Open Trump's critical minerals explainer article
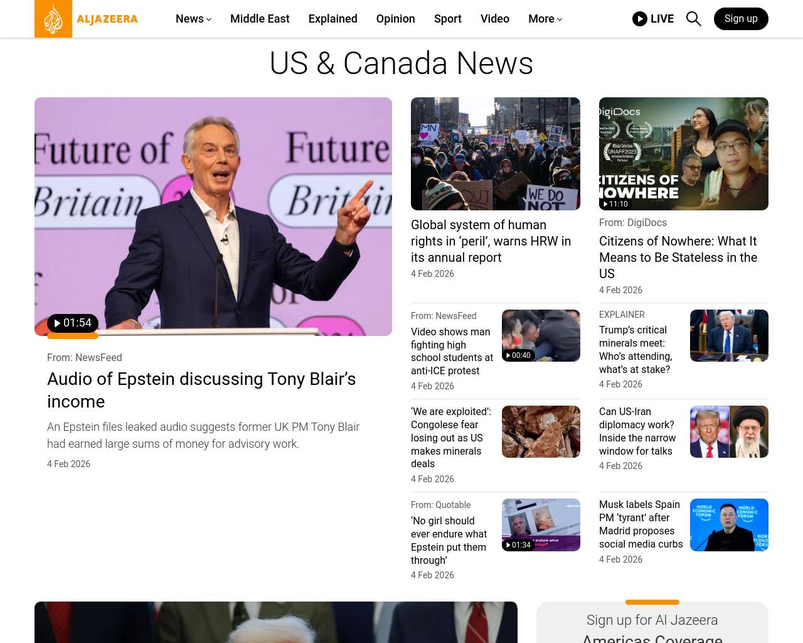The image size is (803, 643). (x=635, y=349)
